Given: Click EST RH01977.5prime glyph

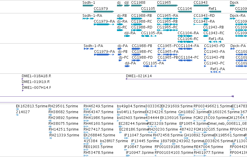Looking at the screenshot, I should (x=200, y=156).
